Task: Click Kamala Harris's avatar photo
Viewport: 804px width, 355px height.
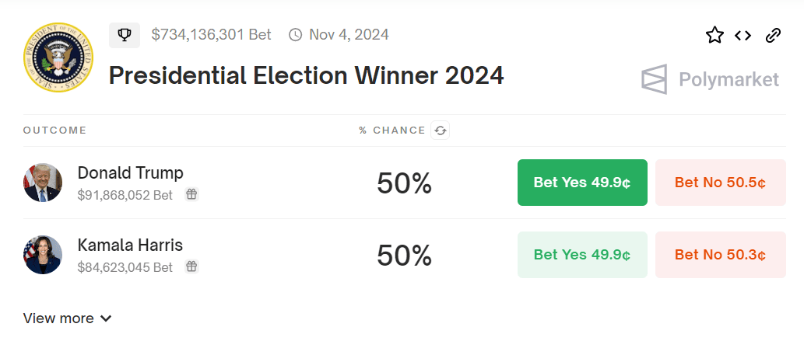Action: (43, 255)
